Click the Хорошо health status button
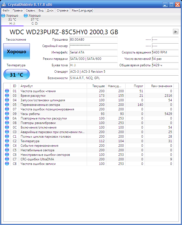Screen dimensions: 182x225 point(17,52)
